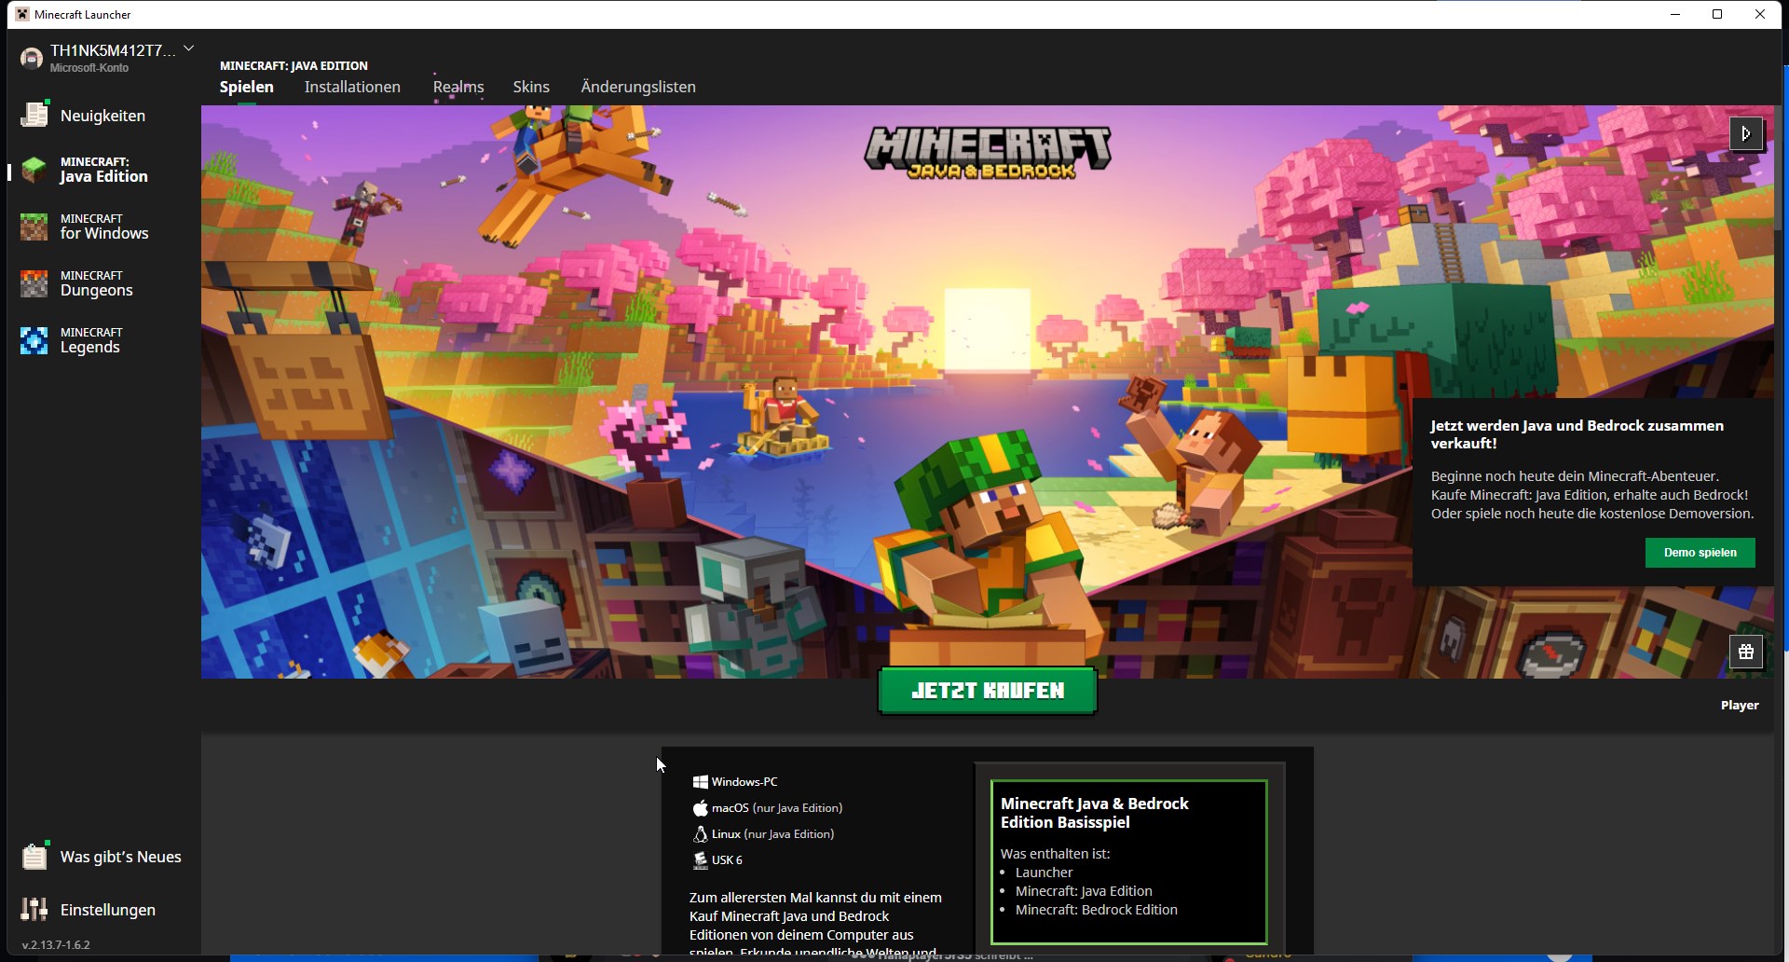Open Einstellungen settings sliders icon
1789x962 pixels.
pos(34,909)
